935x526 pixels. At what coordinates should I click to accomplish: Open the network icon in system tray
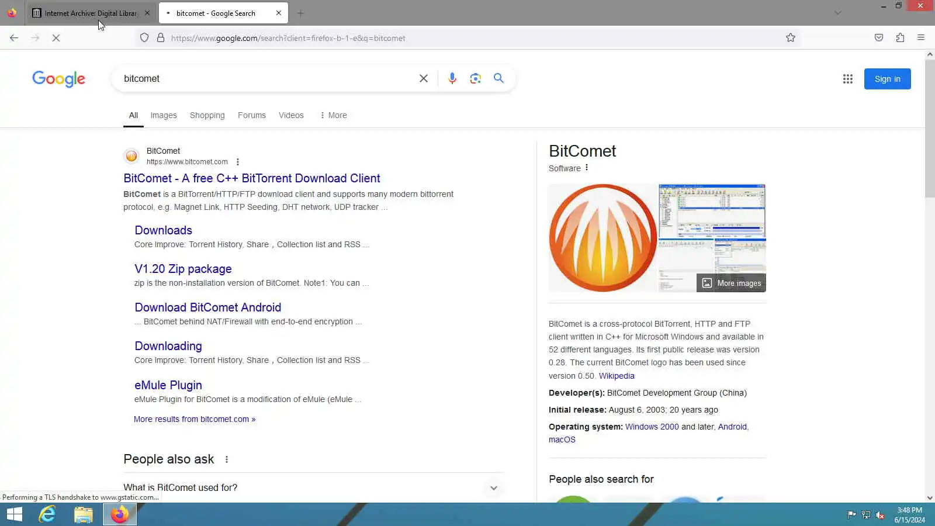pyautogui.click(x=866, y=515)
